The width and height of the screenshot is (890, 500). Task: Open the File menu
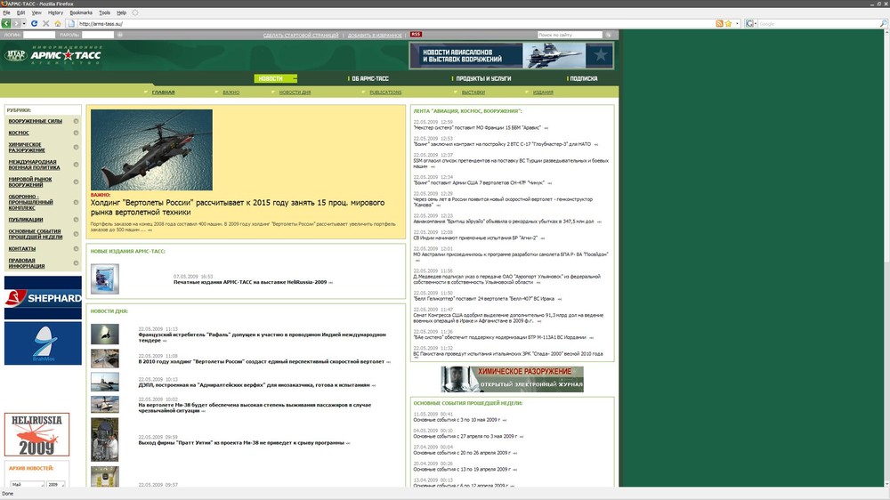click(6, 12)
